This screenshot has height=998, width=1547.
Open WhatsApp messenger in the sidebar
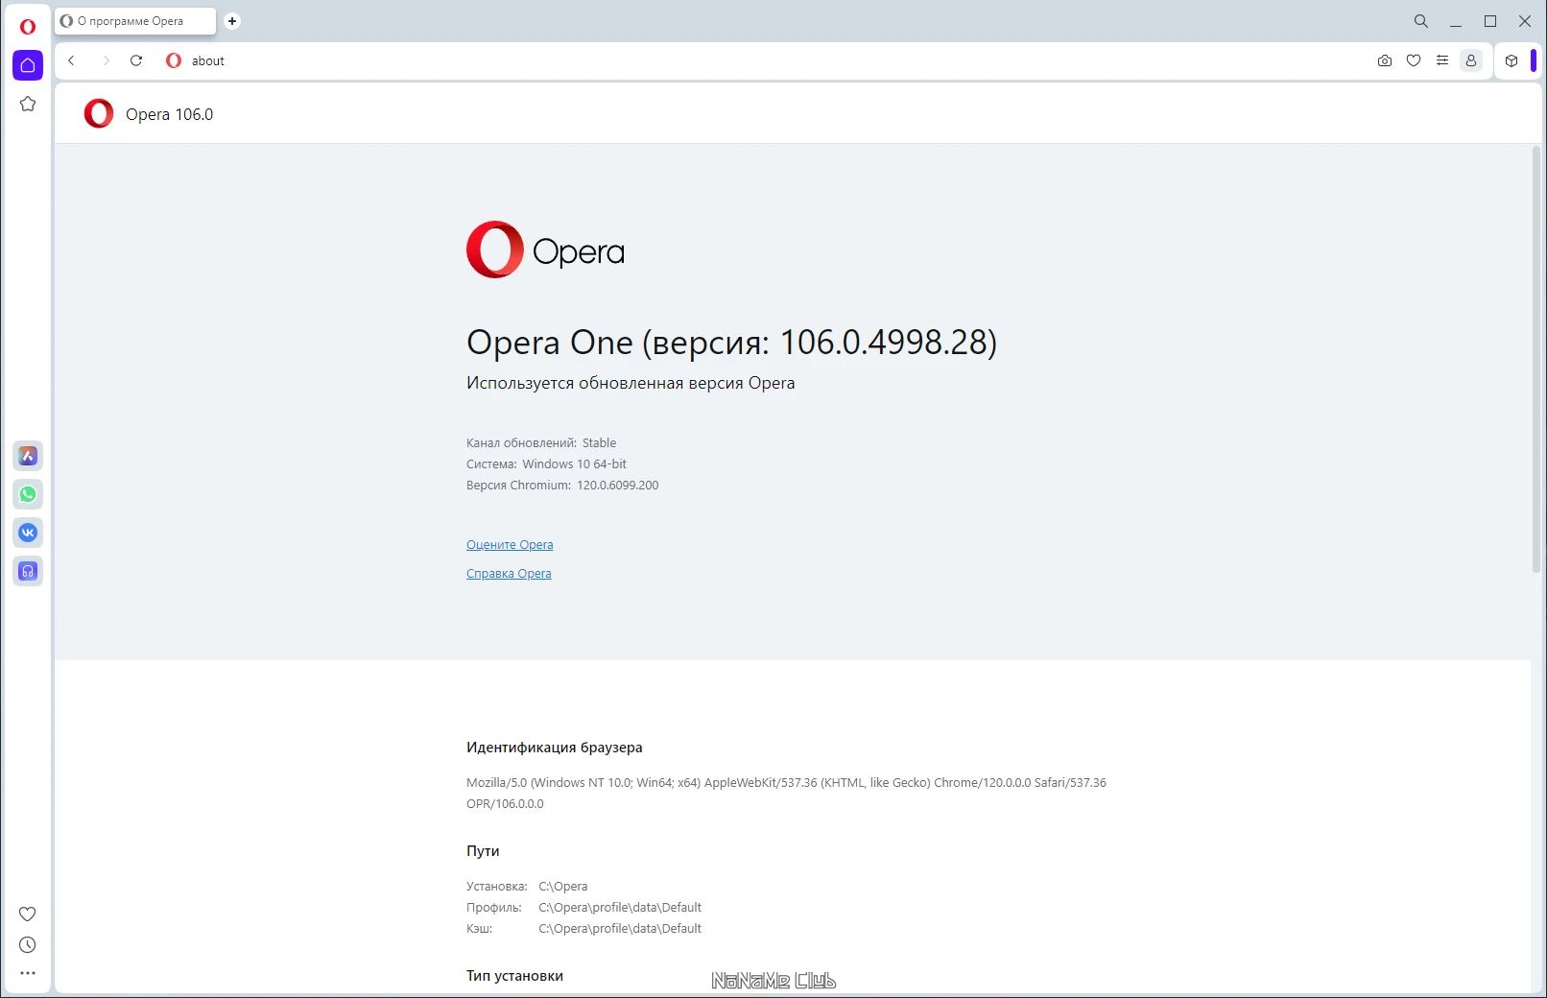point(28,494)
